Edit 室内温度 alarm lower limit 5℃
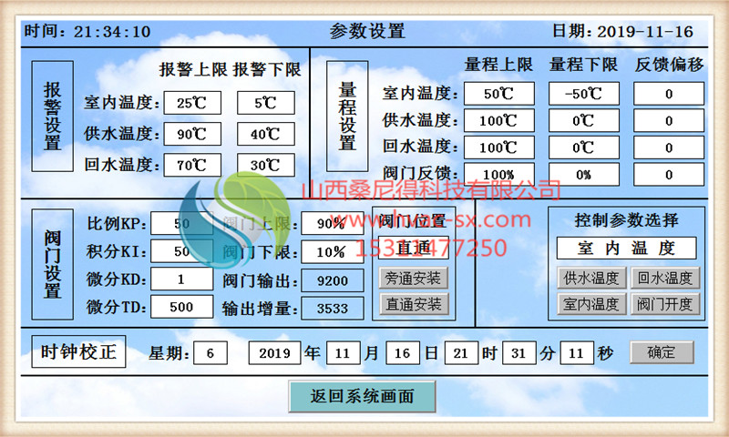 click(265, 103)
